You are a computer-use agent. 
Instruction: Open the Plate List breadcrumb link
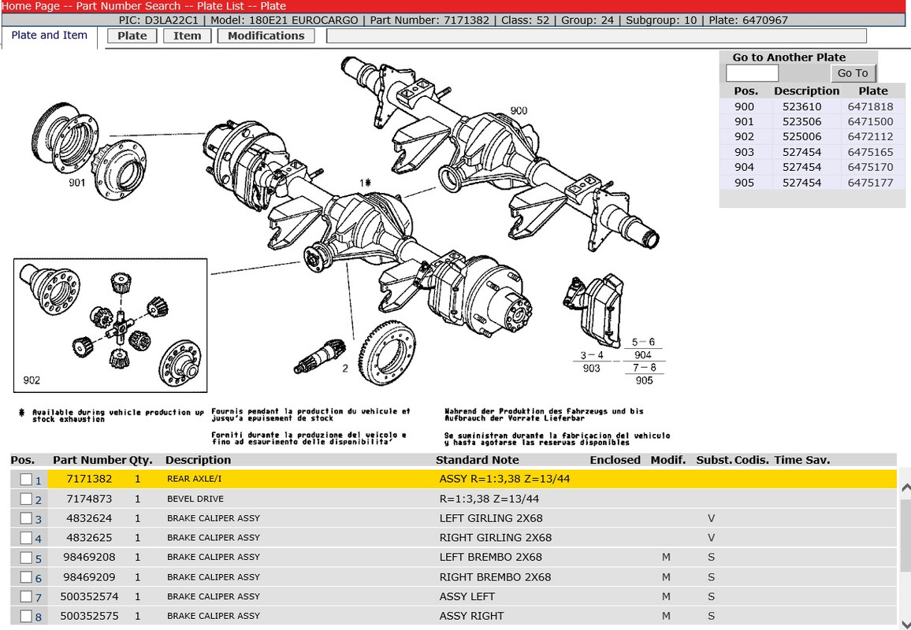[x=221, y=6]
